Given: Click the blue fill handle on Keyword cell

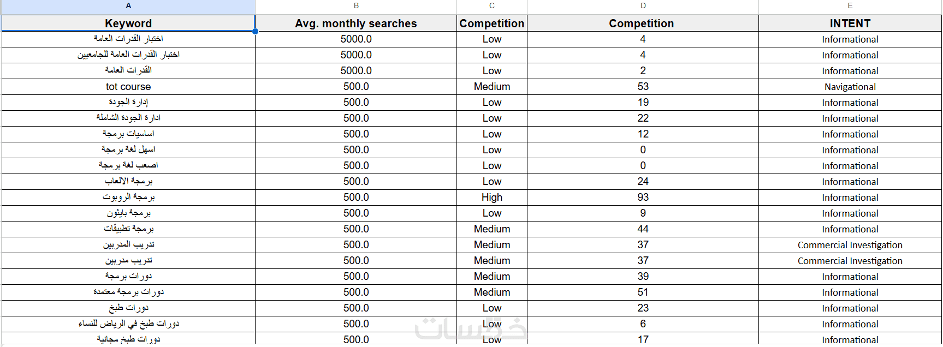Looking at the screenshot, I should [255, 31].
